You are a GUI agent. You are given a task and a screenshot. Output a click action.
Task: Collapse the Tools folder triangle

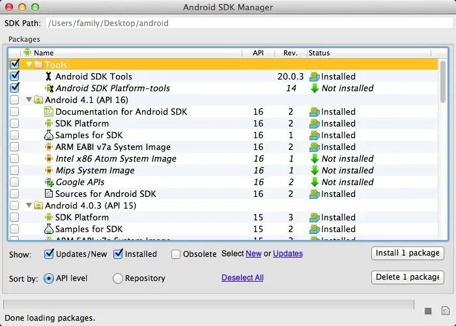(29, 64)
